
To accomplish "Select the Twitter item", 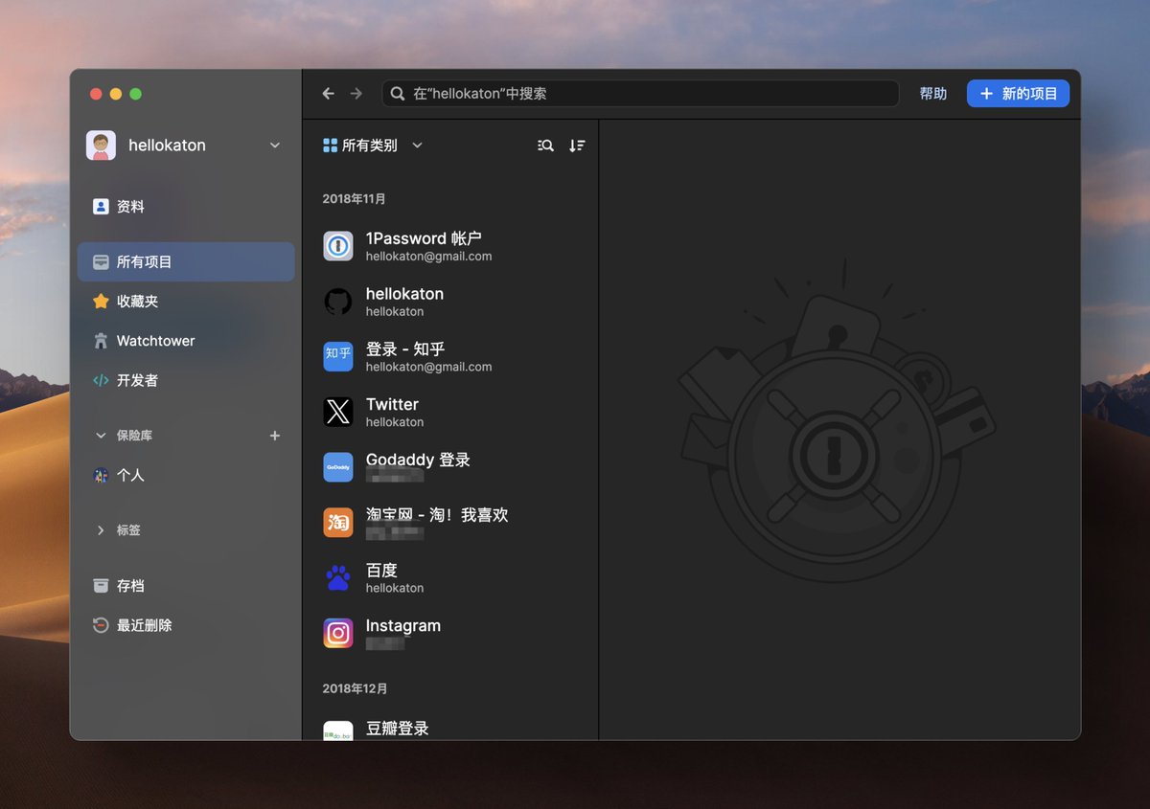I will tap(450, 412).
